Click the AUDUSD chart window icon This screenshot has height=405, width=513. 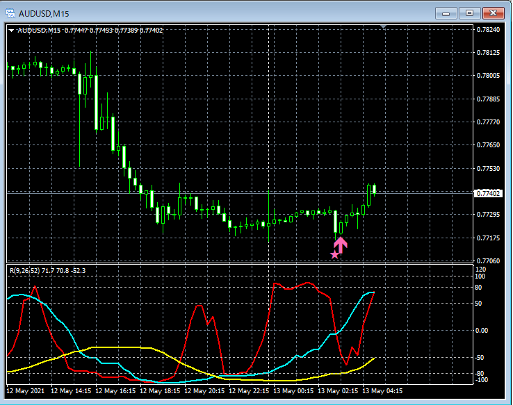click(x=10, y=13)
